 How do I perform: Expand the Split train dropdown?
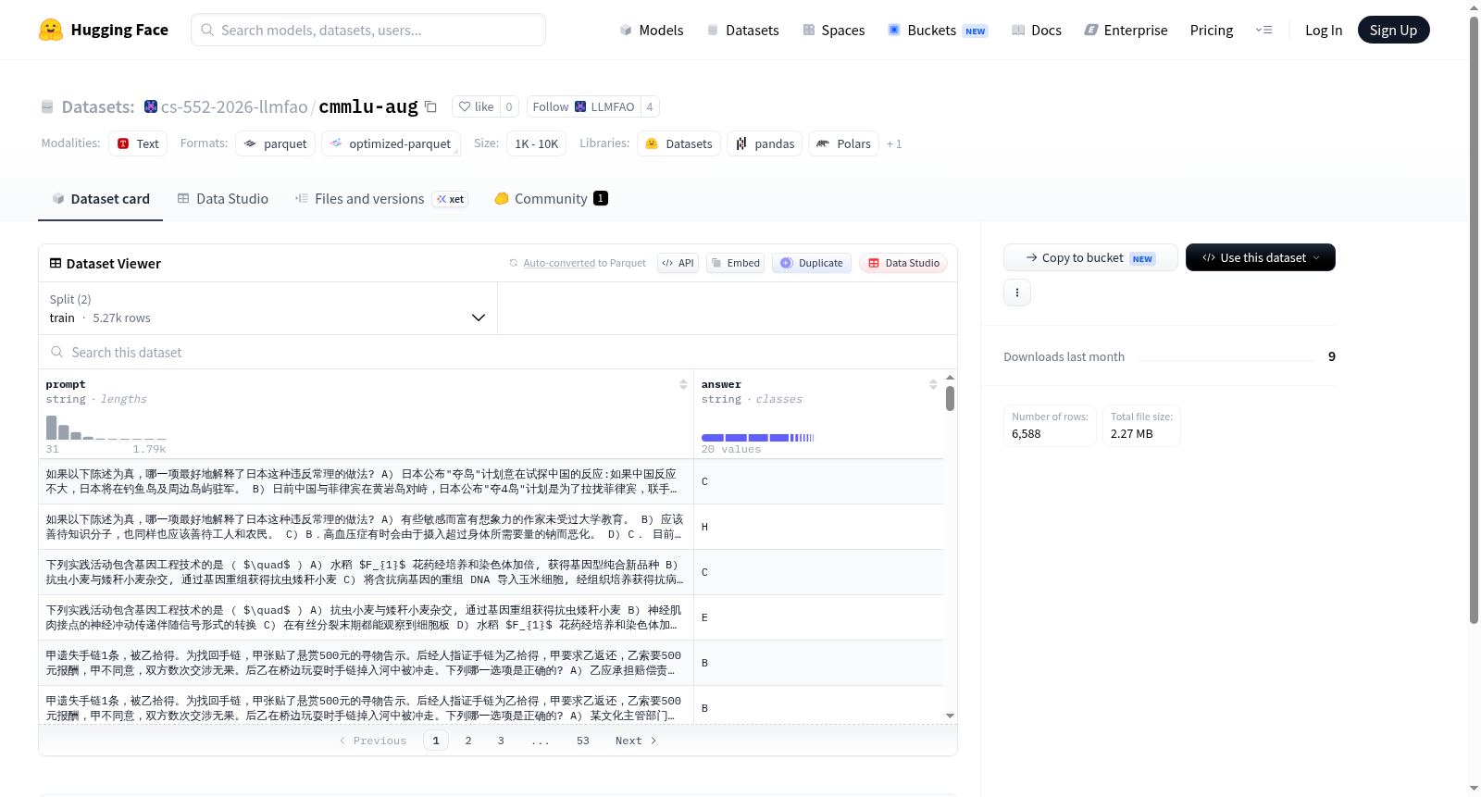tap(268, 308)
